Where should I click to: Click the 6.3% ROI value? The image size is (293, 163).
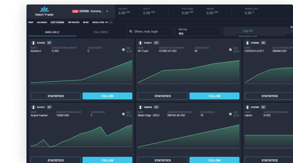pos(129,52)
